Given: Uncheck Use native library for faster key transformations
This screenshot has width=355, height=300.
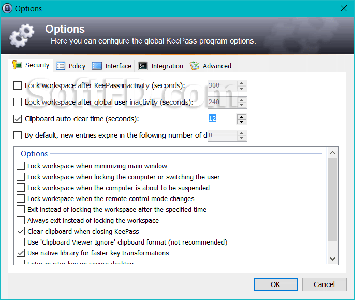Looking at the screenshot, I should tap(21, 253).
